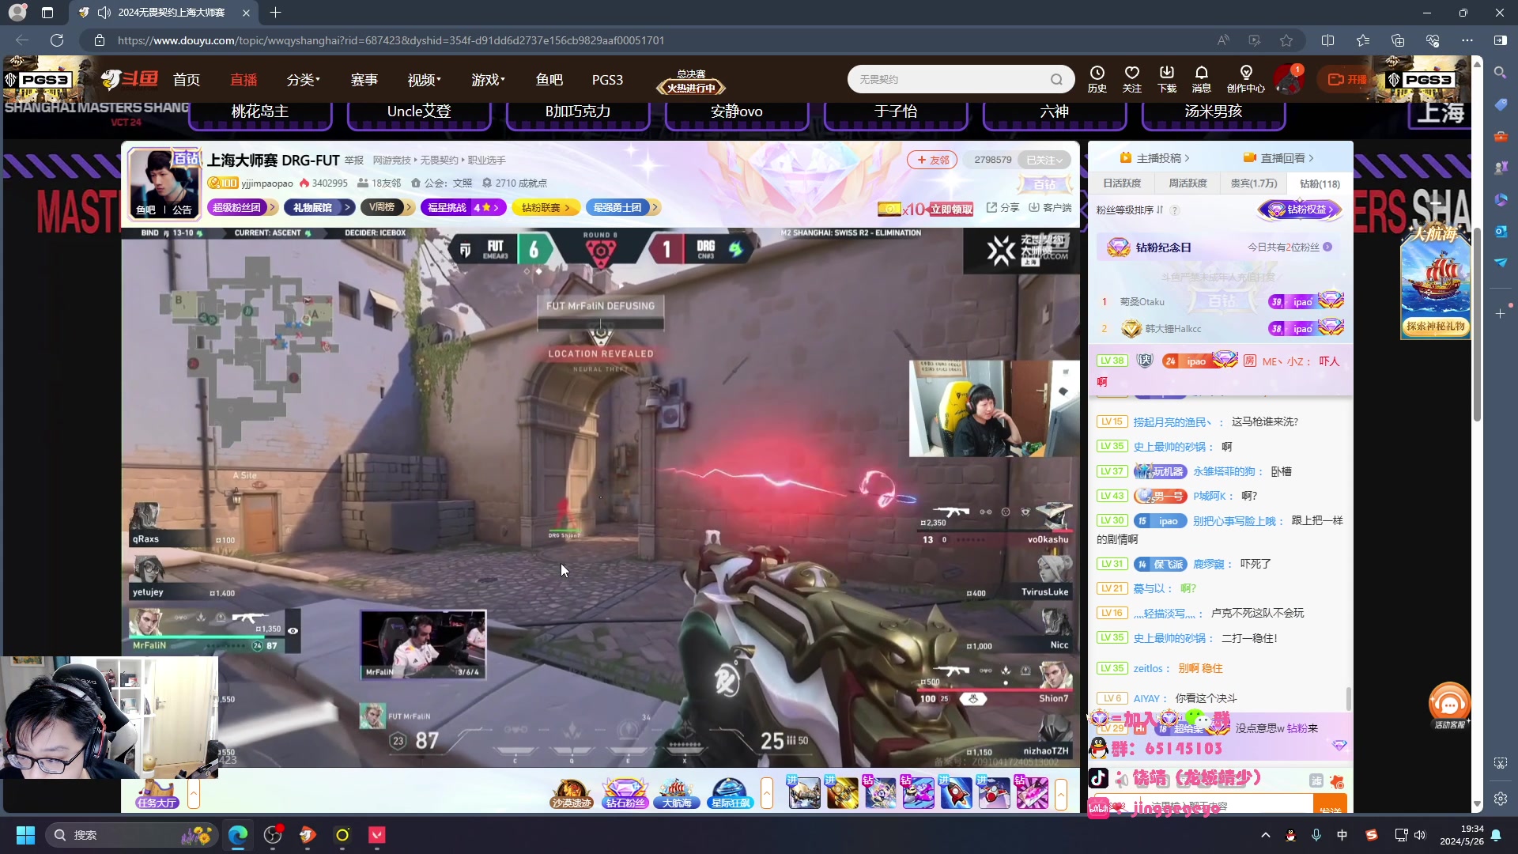The image size is (1518, 854).
Task: Open browser split screen icon
Action: pos(1327,40)
